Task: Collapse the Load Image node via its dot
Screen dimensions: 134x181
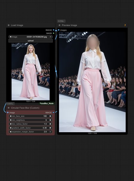Action: [x=9, y=25]
